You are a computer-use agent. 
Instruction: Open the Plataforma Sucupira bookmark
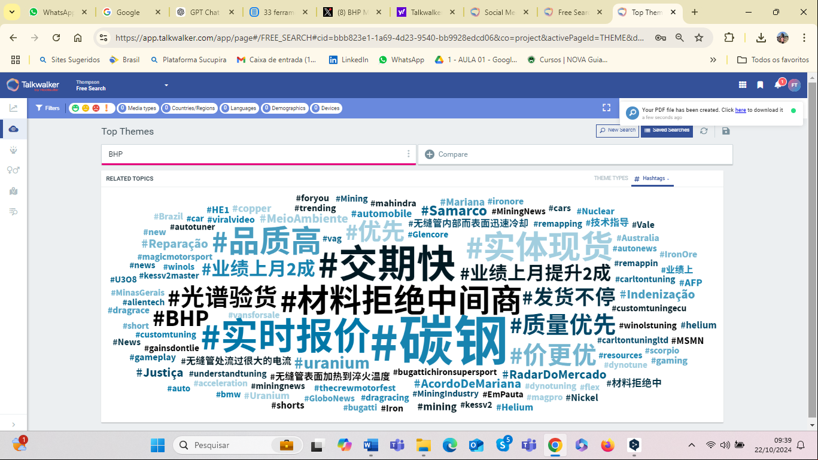tap(188, 60)
